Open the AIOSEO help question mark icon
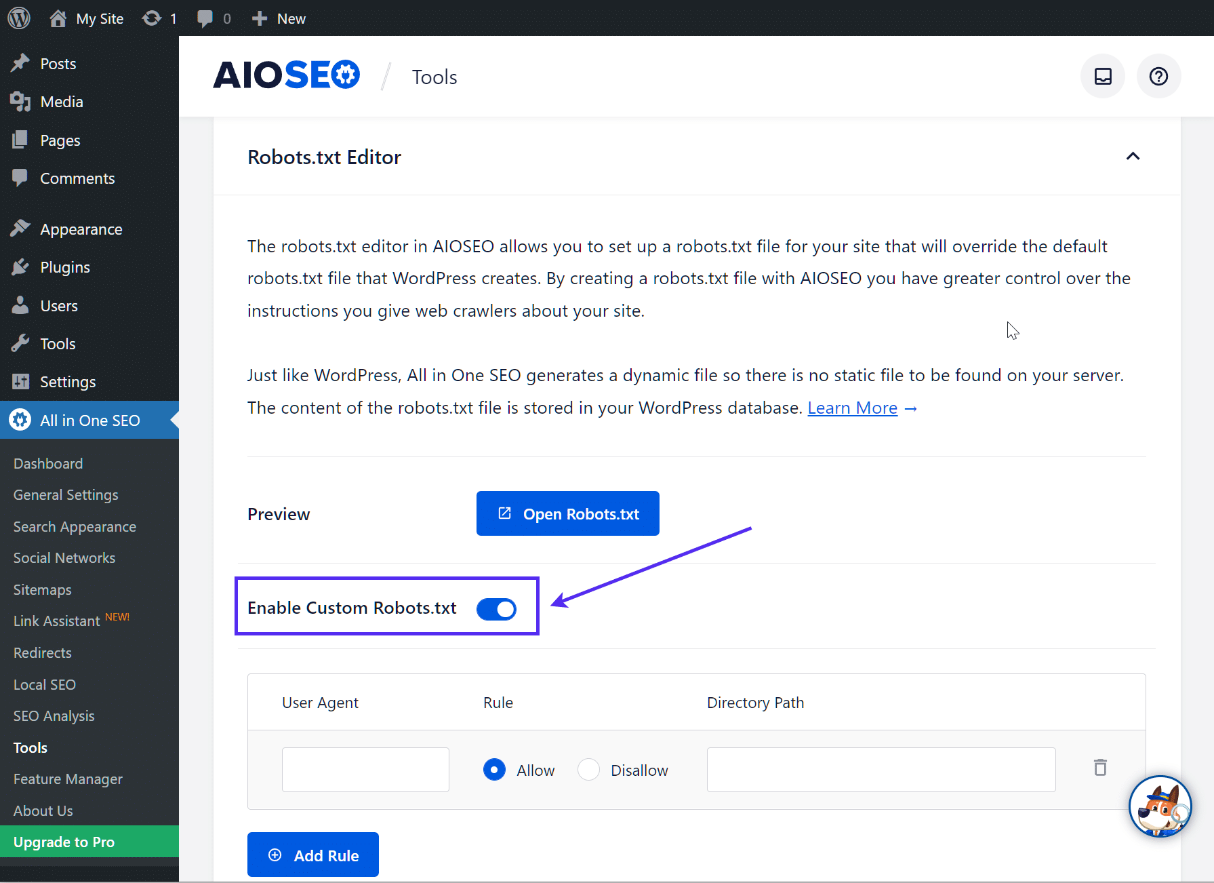 click(1158, 76)
